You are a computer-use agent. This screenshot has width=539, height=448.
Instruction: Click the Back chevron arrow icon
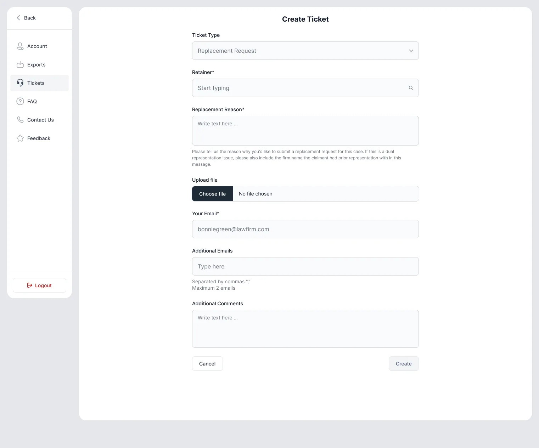(x=18, y=18)
